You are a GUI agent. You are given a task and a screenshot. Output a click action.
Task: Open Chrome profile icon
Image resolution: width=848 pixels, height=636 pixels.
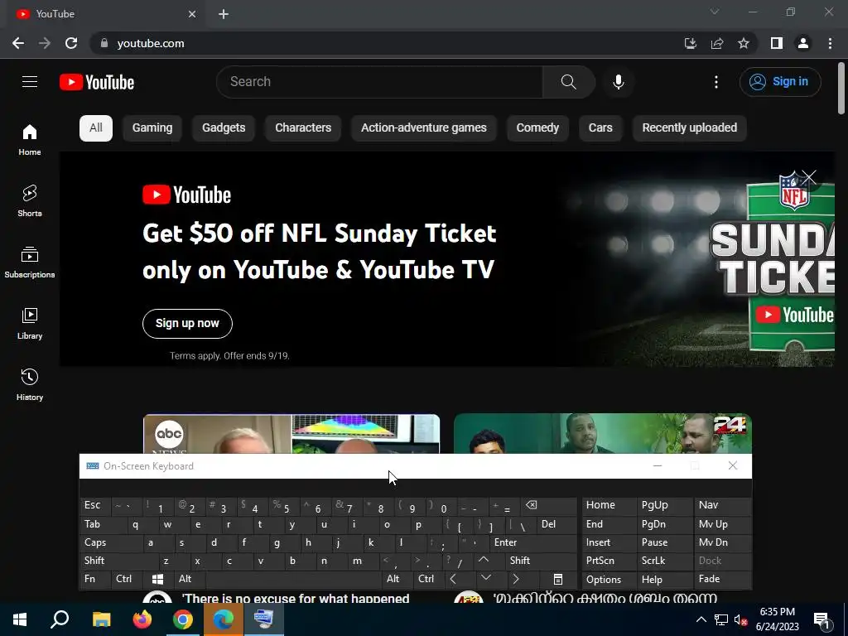pyautogui.click(x=803, y=43)
